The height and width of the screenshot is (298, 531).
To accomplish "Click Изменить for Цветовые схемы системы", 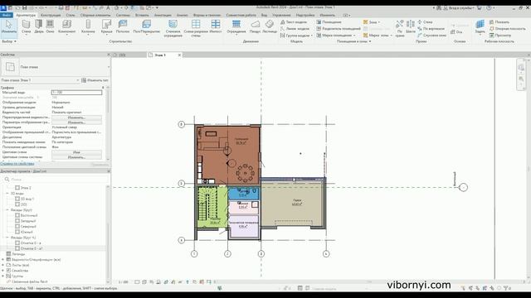I will point(76,157).
